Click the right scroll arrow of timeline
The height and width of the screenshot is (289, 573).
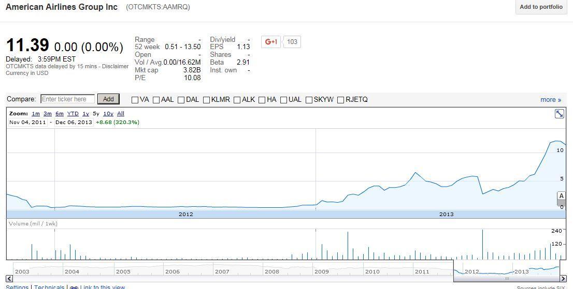[x=563, y=279]
